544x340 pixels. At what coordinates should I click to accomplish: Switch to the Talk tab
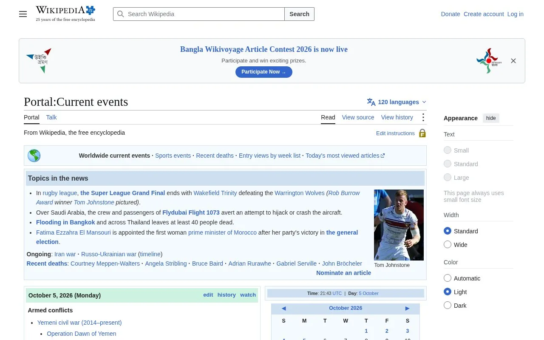point(51,117)
